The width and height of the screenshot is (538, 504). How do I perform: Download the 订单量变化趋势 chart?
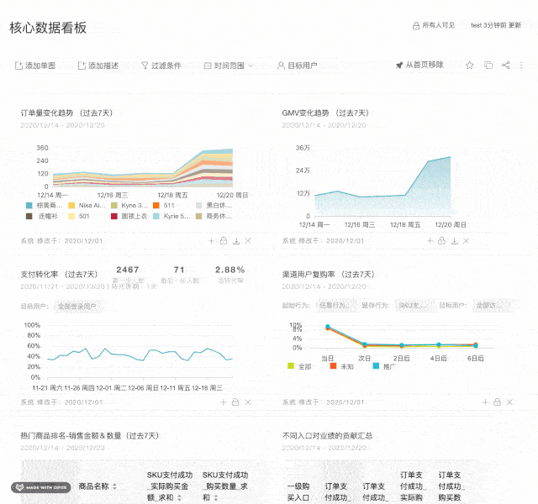pos(236,241)
